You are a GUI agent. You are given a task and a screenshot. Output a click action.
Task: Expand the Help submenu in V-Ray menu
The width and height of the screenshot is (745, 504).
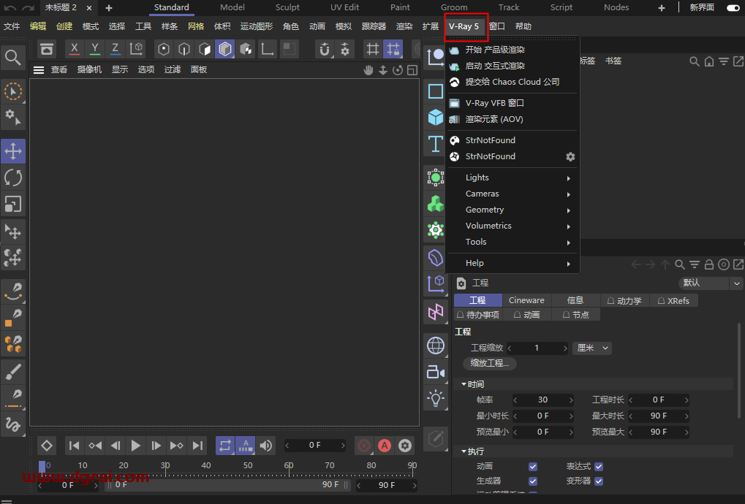tap(513, 263)
